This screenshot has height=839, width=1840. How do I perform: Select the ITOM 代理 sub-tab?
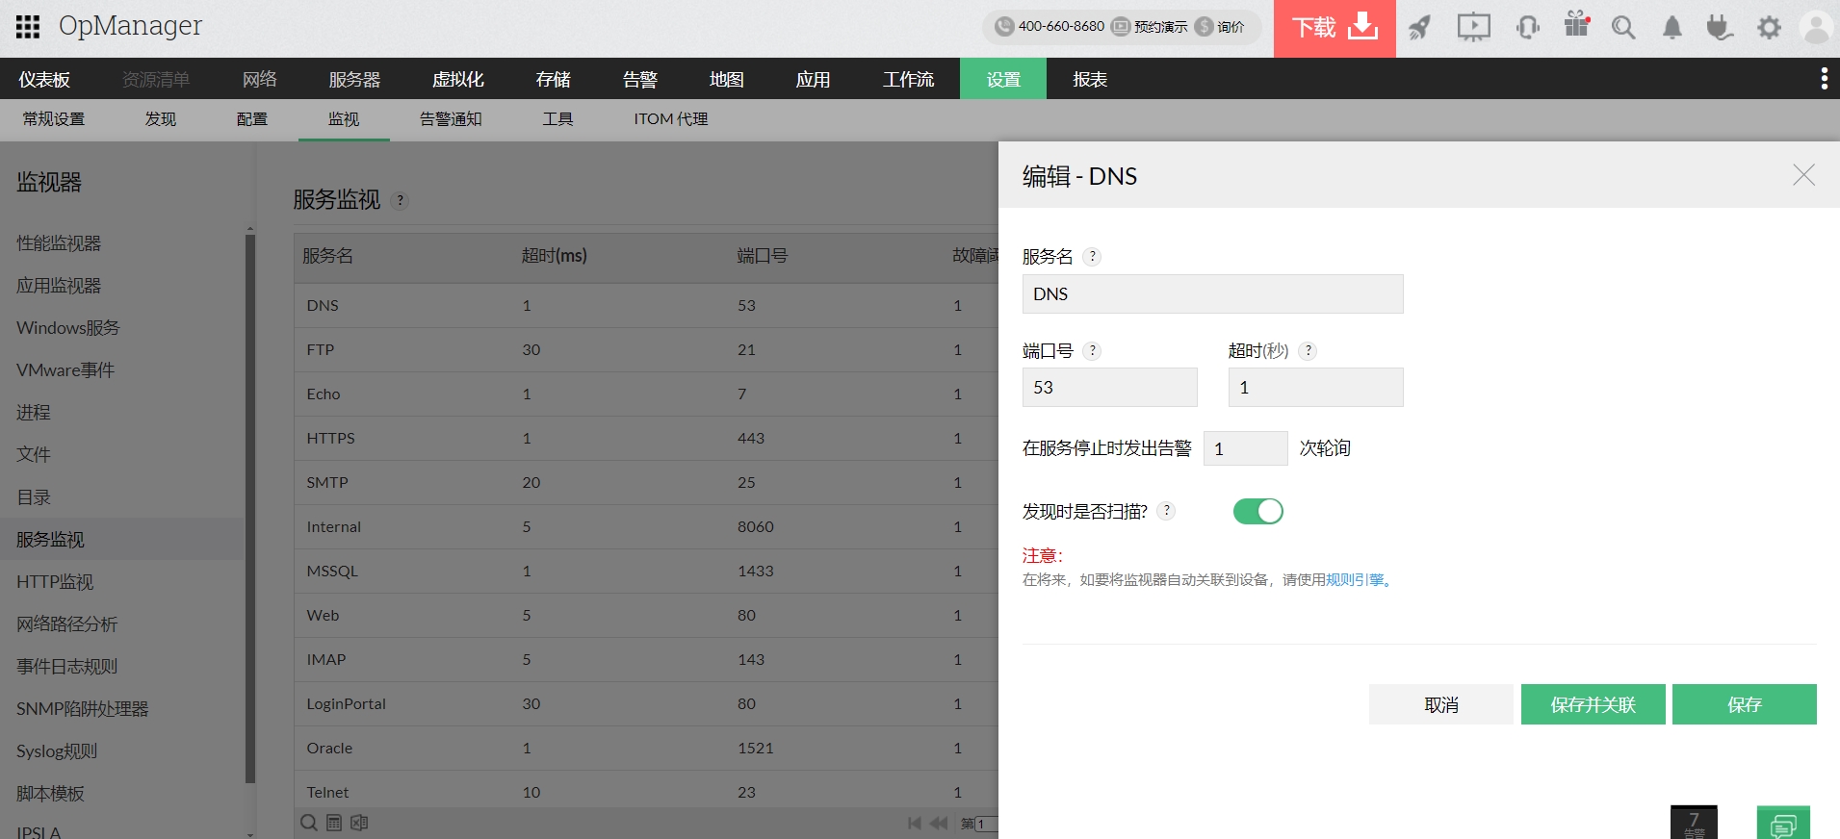(x=671, y=119)
